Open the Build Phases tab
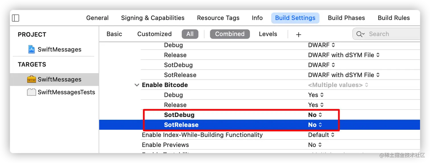The image size is (430, 163). tap(346, 18)
